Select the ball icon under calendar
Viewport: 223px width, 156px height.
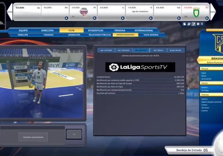pos(193,24)
